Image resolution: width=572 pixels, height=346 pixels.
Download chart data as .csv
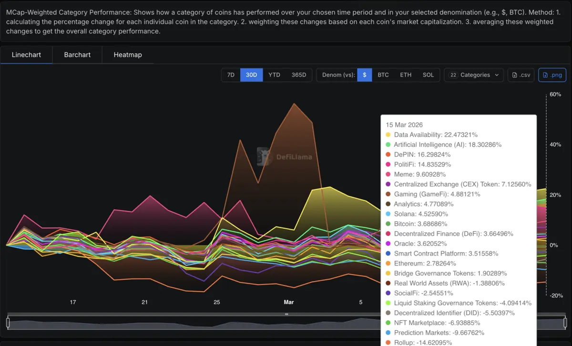[x=521, y=75]
